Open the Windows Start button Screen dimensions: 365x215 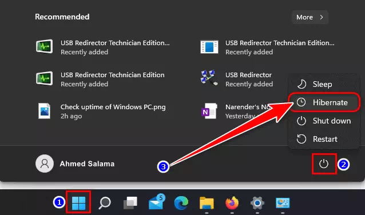coord(78,202)
